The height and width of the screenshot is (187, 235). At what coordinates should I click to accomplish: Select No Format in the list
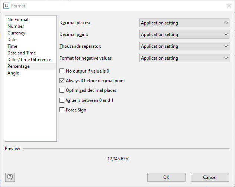18,20
